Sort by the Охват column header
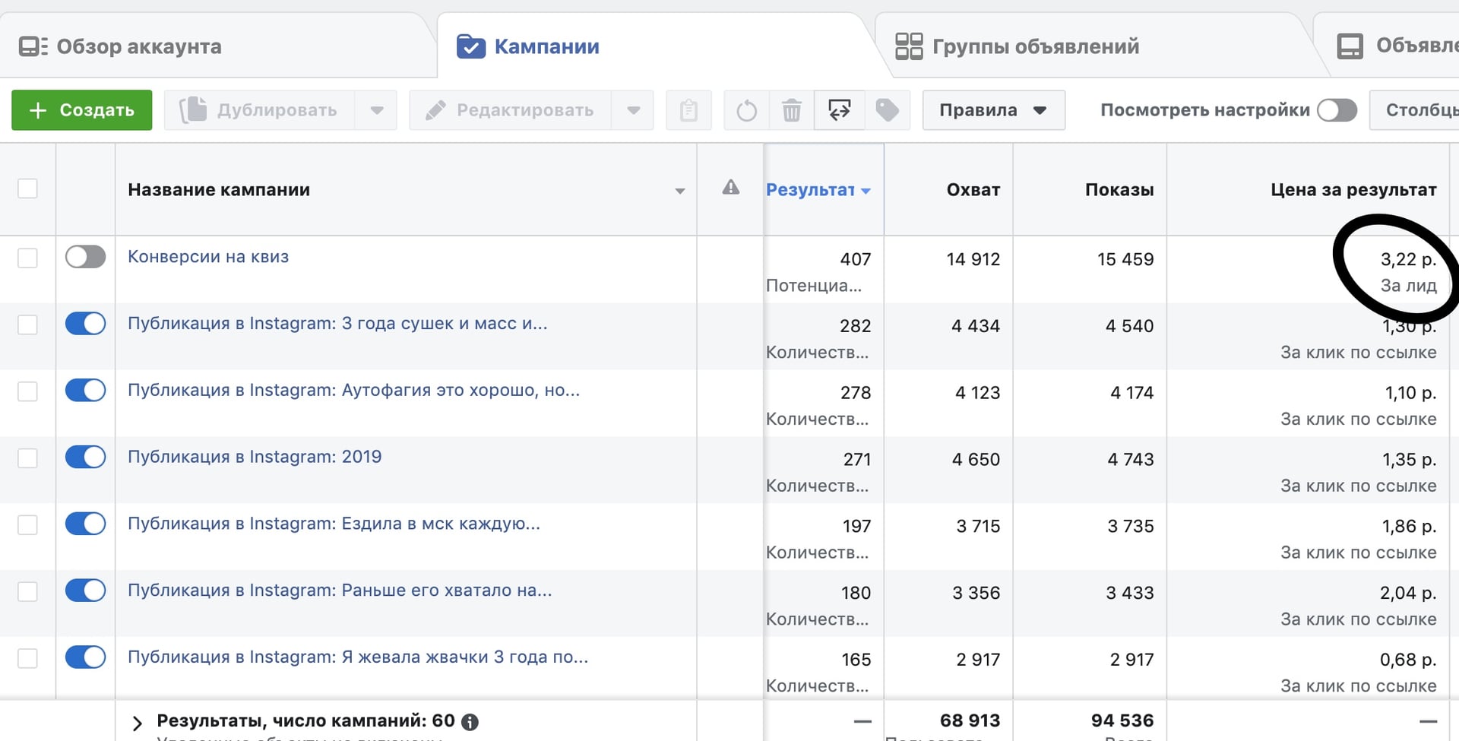This screenshot has height=741, width=1459. point(973,190)
